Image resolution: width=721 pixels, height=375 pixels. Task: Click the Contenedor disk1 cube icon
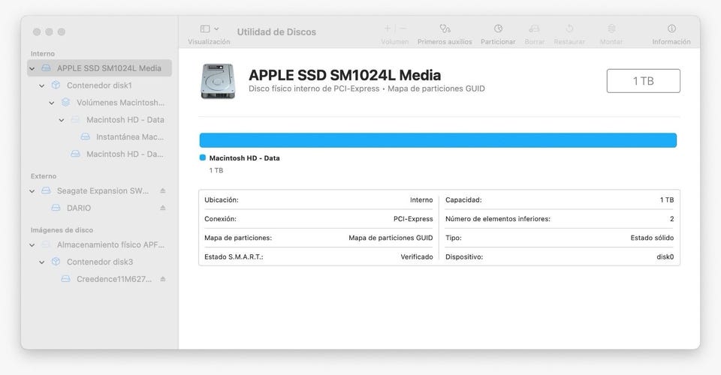[x=56, y=85]
